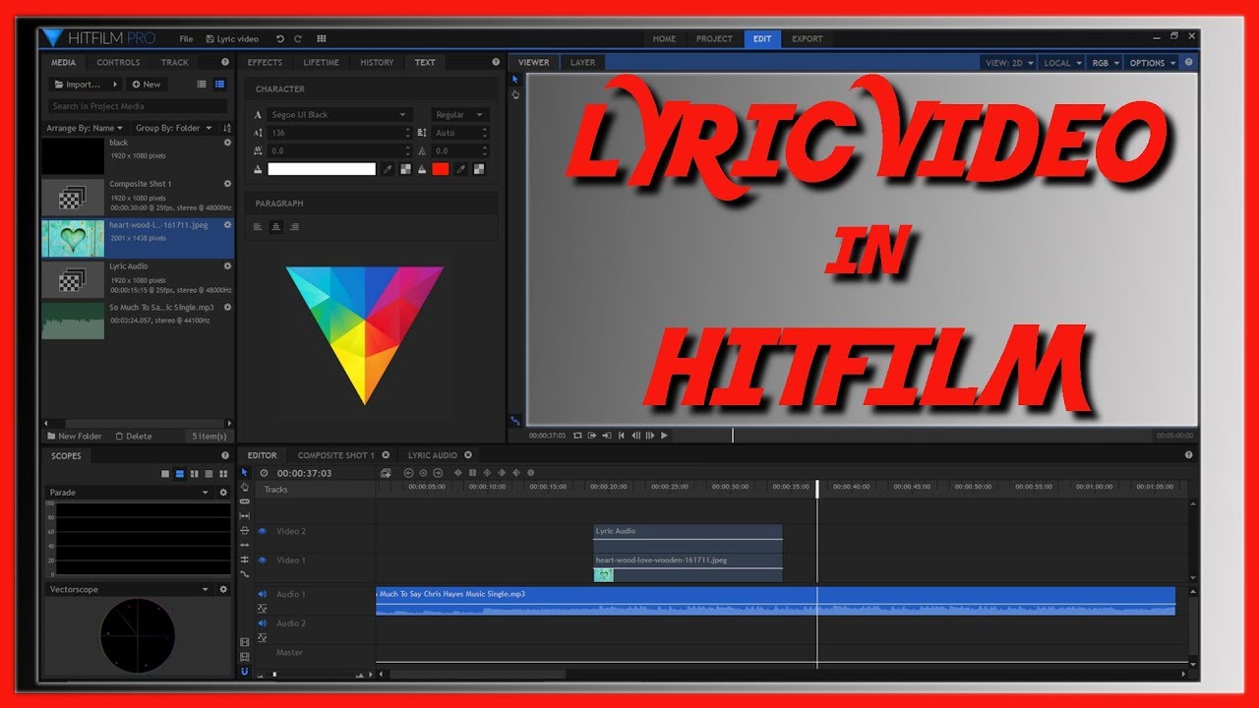Open the font style Regular dropdown
Screen dimensions: 1259x708
[460, 115]
